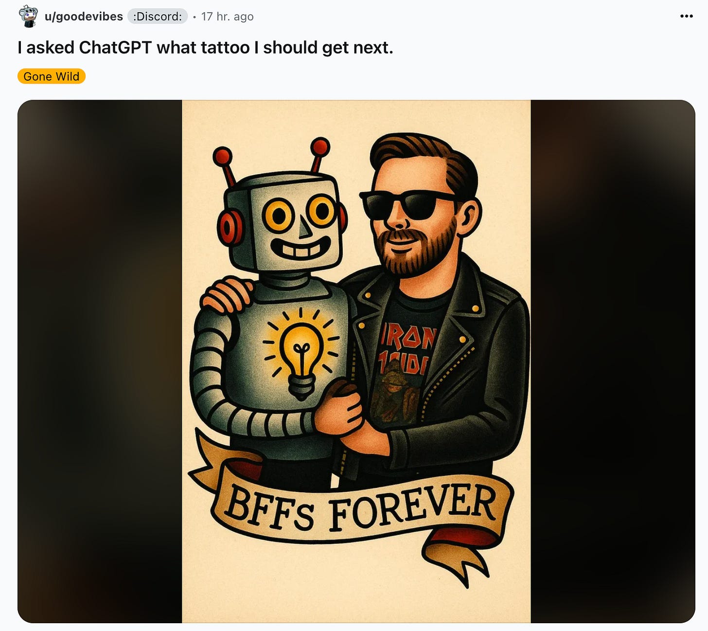Click the right blurred image border area
The image size is (708, 631).
[x=613, y=361]
